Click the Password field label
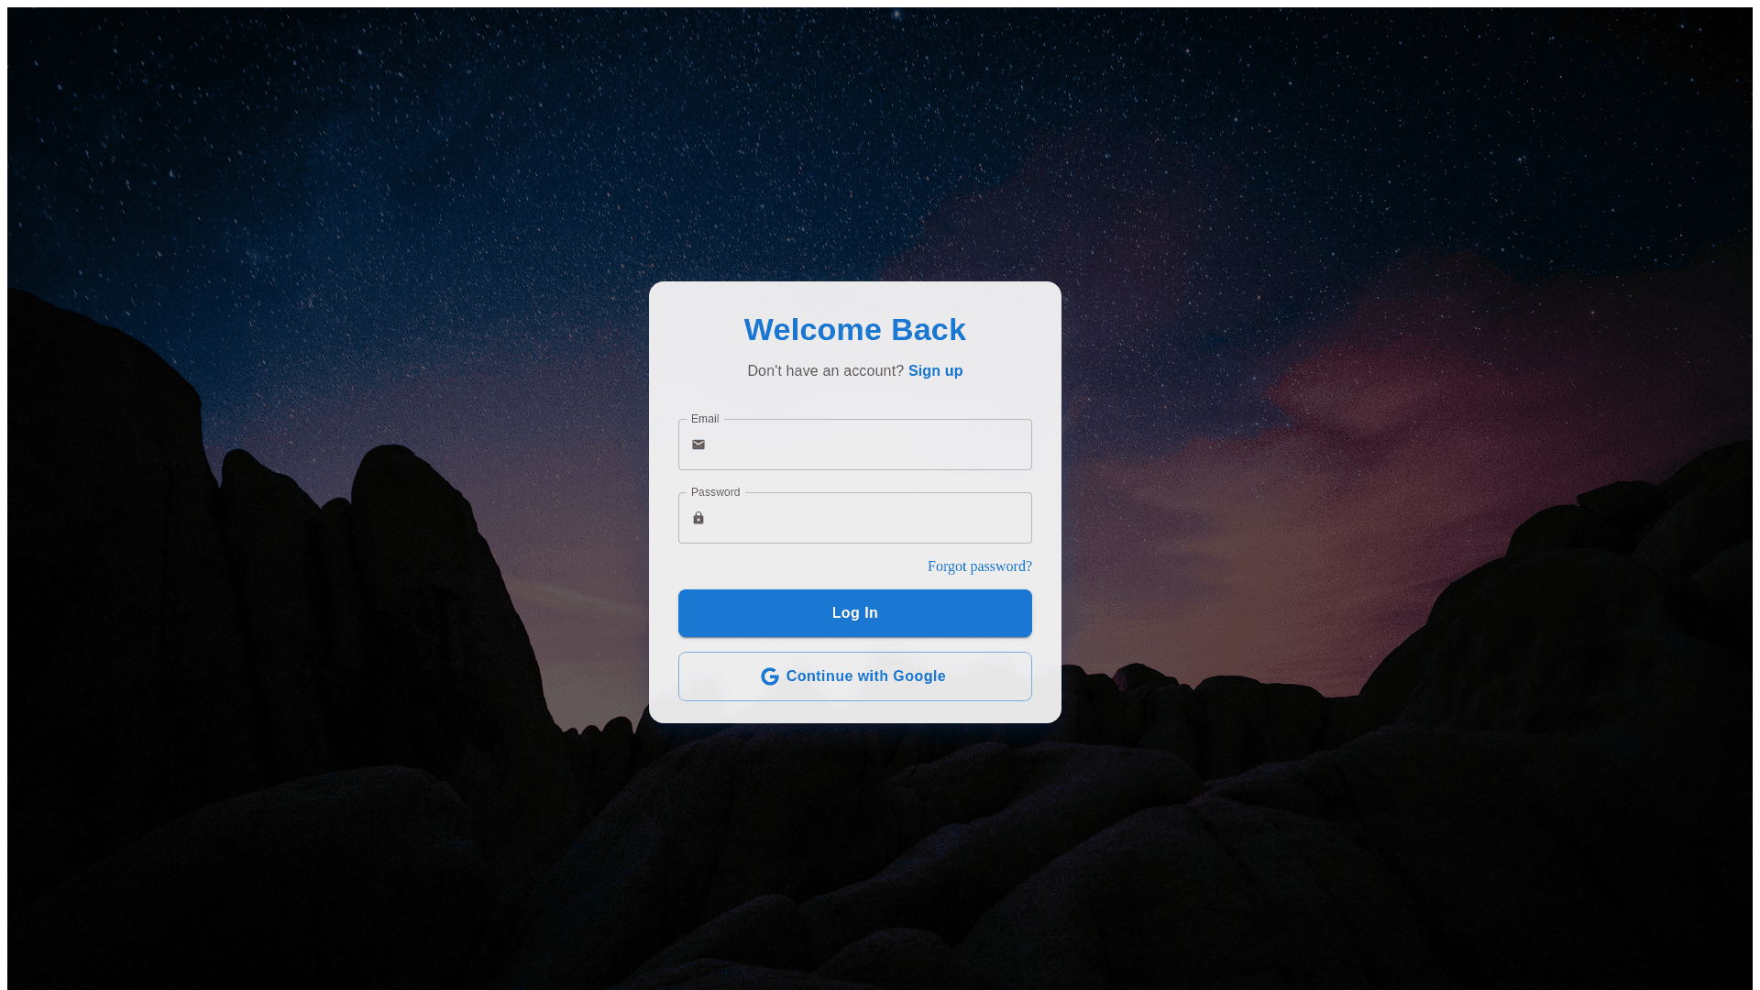Viewport: 1760px width, 990px height. point(715,492)
